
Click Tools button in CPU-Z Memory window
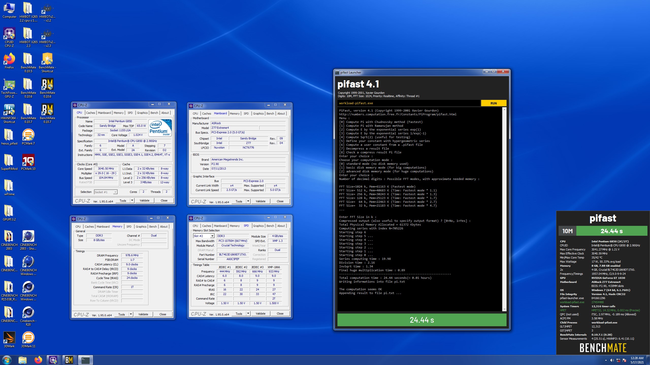coord(122,314)
